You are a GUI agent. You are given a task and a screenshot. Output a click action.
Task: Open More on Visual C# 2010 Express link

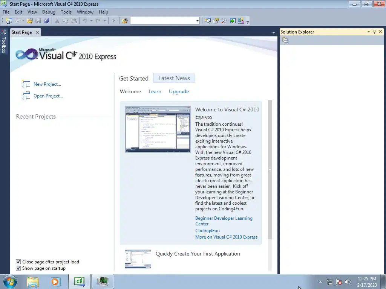click(x=226, y=237)
